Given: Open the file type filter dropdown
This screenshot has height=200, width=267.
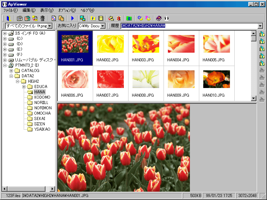Looking at the screenshot, I should pyautogui.click(x=50, y=26).
